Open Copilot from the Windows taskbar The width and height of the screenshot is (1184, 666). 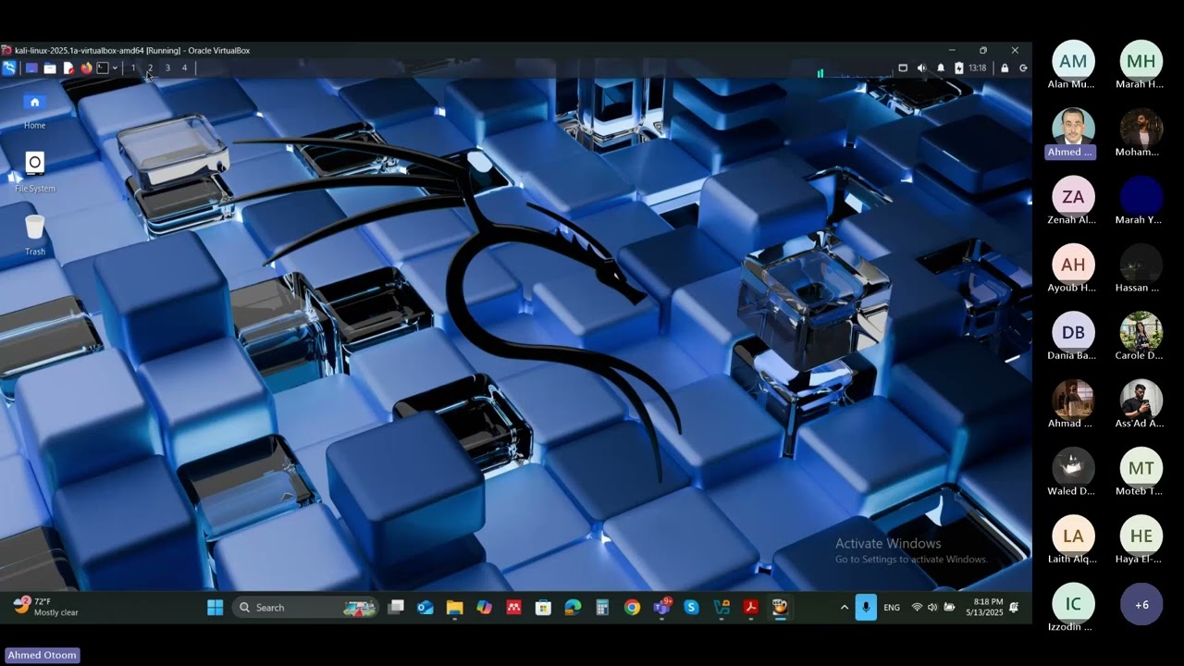[x=484, y=608]
